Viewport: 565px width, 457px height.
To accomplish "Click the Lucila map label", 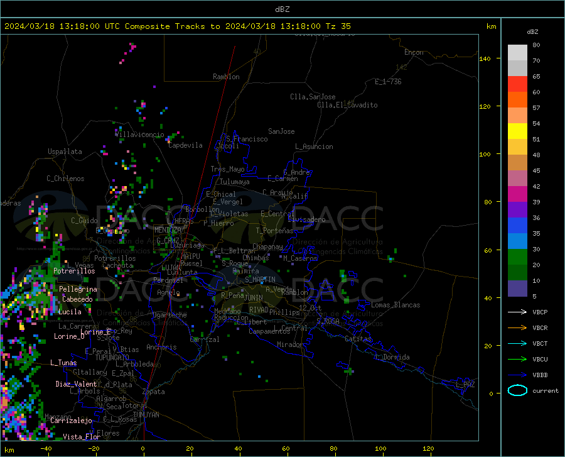I will pyautogui.click(x=70, y=312).
